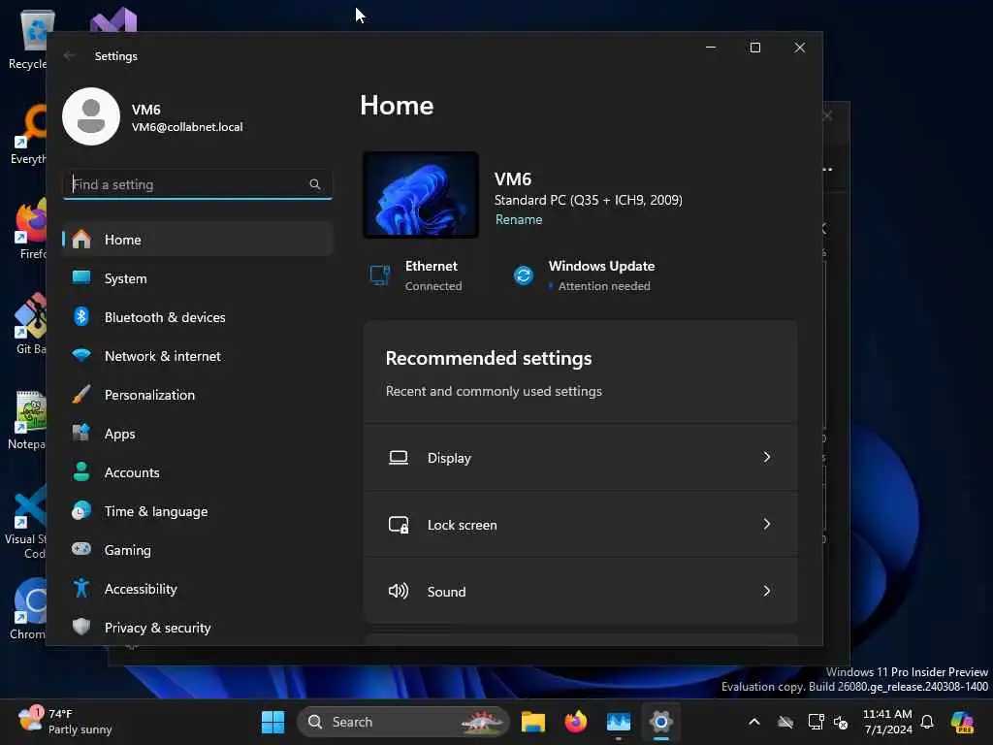Click the Display laptop icon
This screenshot has height=745, width=993.
(x=399, y=458)
